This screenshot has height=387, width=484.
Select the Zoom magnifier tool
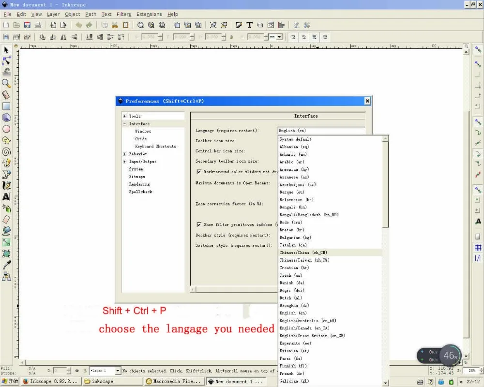tap(6, 83)
